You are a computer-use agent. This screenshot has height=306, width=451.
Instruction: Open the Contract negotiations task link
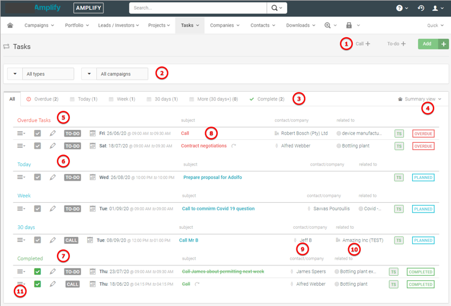click(203, 146)
